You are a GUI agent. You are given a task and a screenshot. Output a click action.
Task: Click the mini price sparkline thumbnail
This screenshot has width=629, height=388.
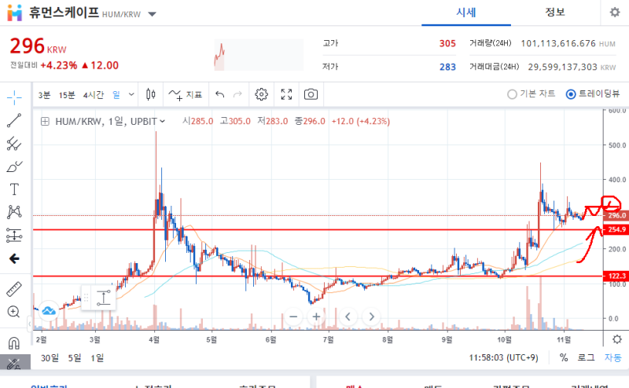click(x=259, y=54)
